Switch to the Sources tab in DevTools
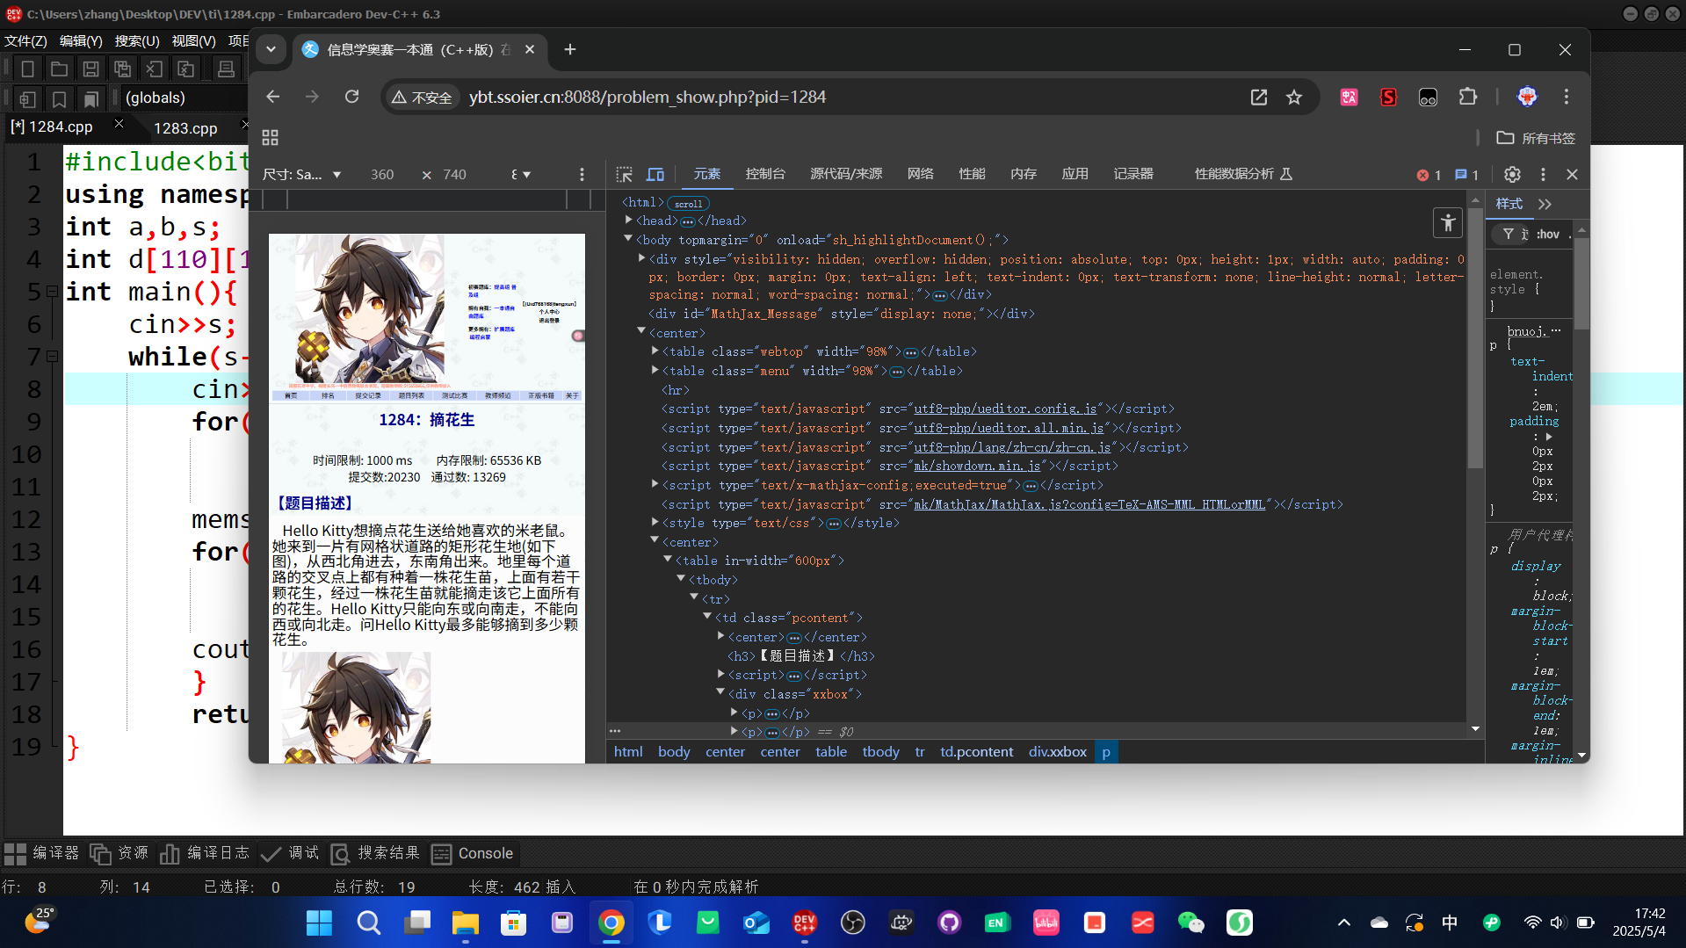Viewport: 1686px width, 948px height. (846, 174)
